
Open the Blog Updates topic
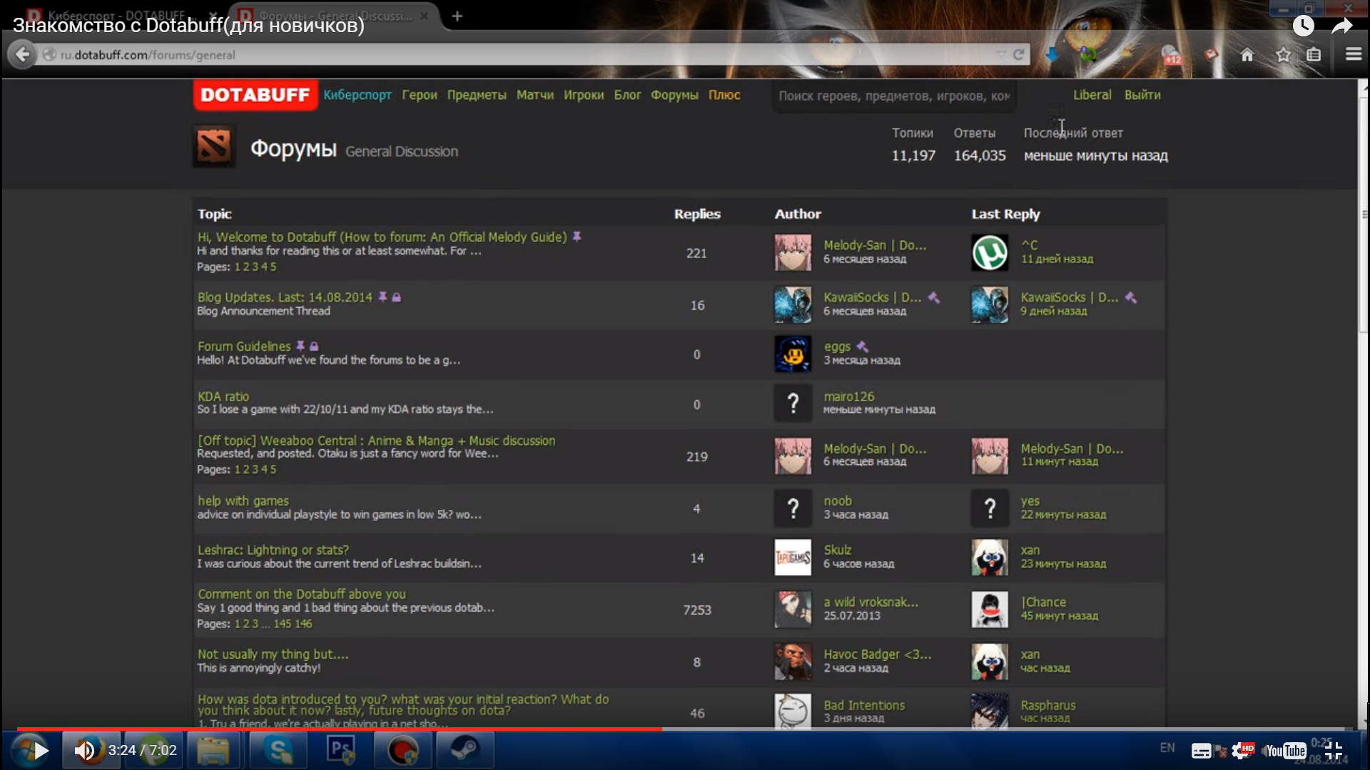pyautogui.click(x=285, y=297)
